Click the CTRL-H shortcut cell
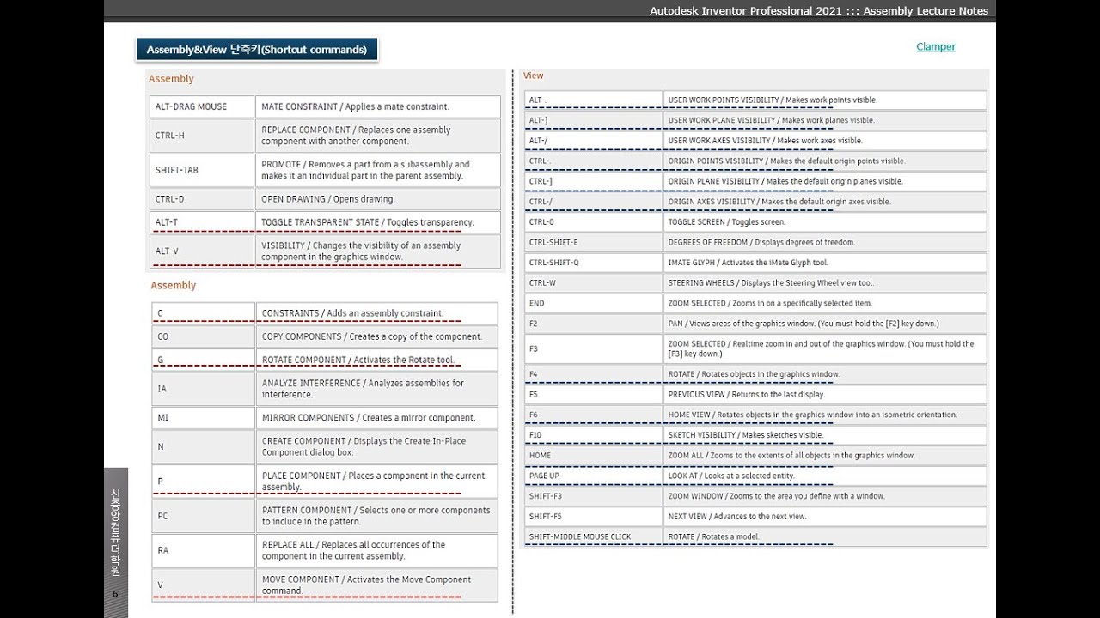Viewport: 1100px width, 618px height. [x=202, y=136]
